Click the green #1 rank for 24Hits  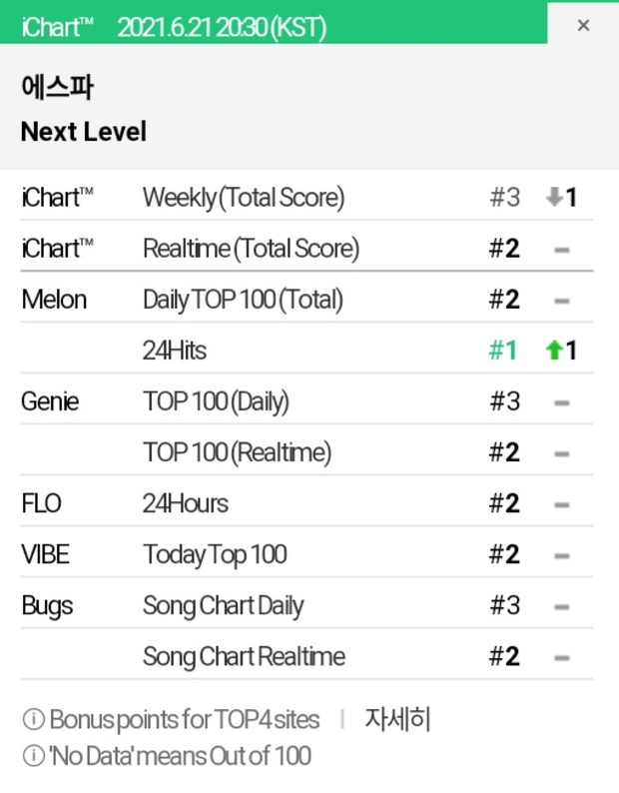(502, 350)
